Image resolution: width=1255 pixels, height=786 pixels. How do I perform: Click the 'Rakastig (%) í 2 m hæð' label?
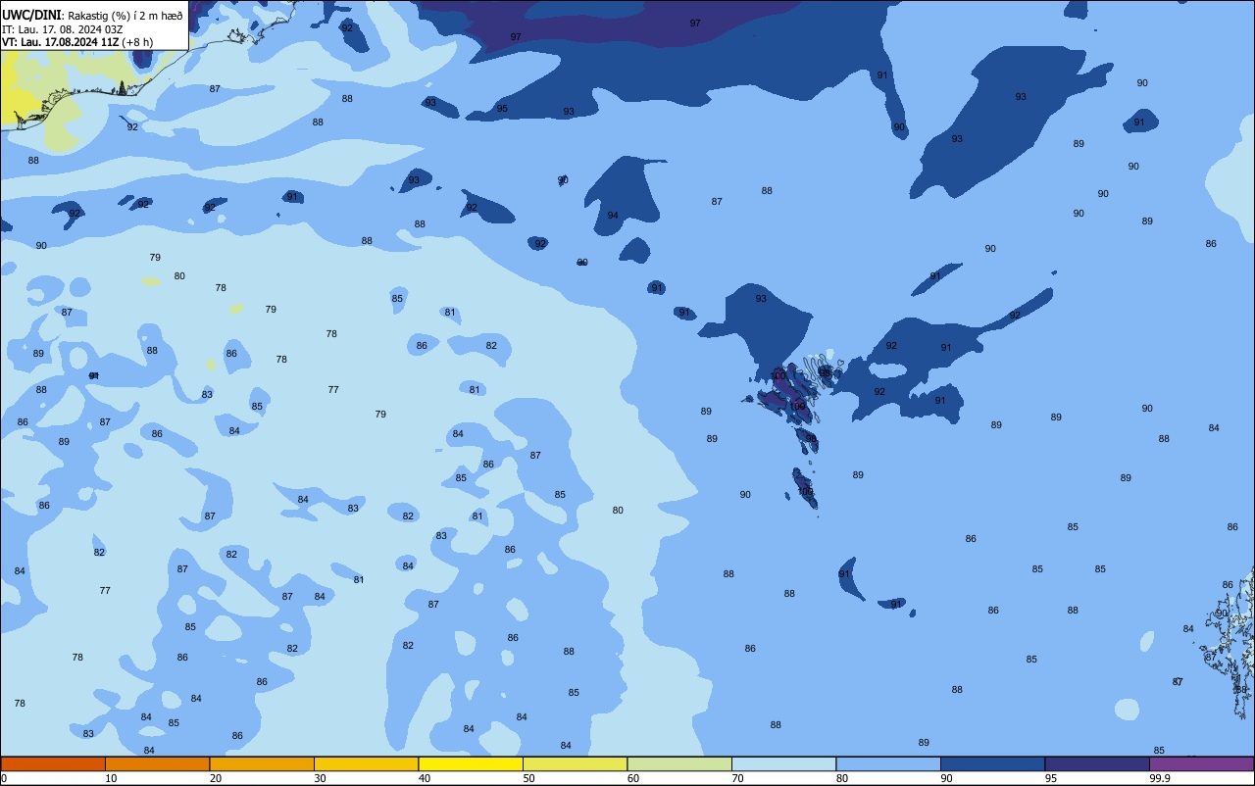[125, 16]
